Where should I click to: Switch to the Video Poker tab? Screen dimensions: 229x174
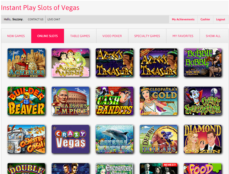[112, 36]
